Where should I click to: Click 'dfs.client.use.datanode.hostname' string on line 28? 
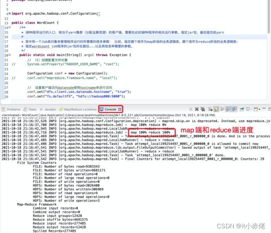pos(79,92)
